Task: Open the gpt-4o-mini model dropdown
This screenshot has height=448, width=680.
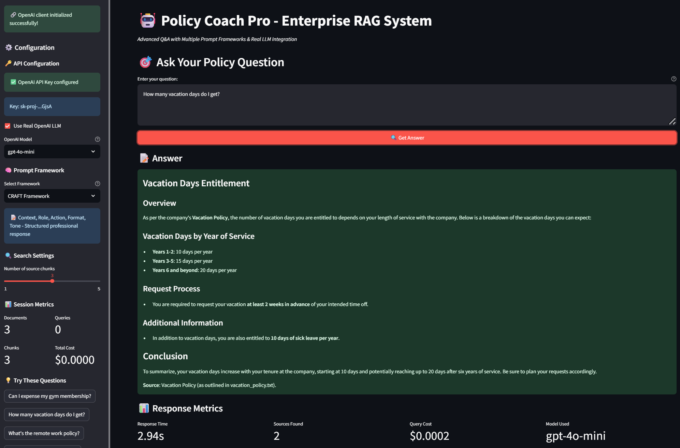Action: (x=52, y=151)
